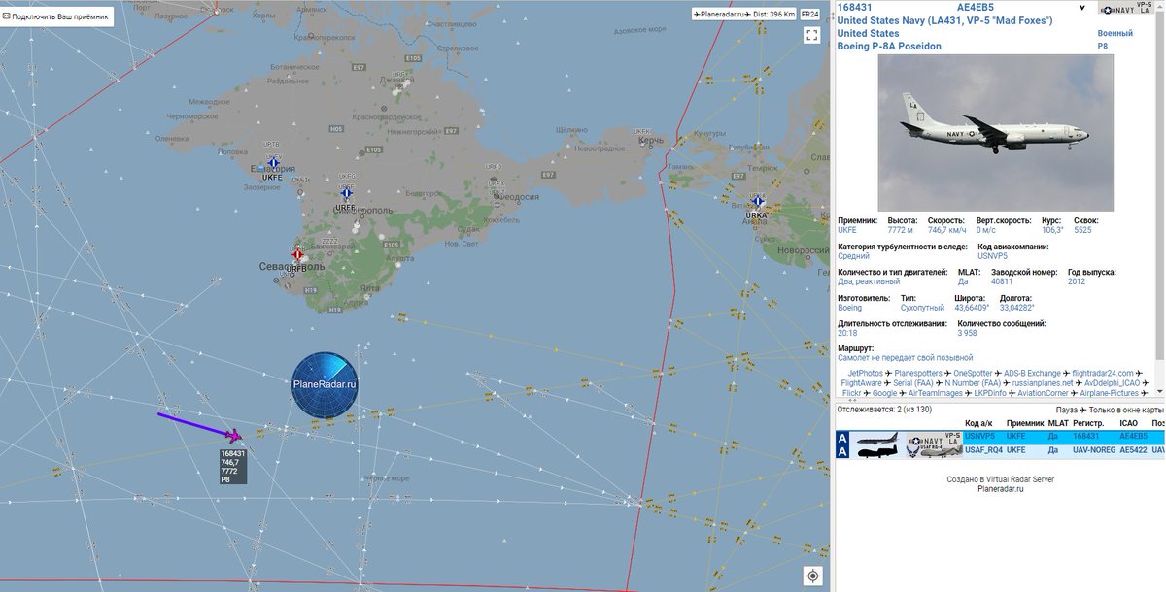Select the USNVP5 row in aircraft list
Screen dimensions: 1166x592
tap(1000, 436)
